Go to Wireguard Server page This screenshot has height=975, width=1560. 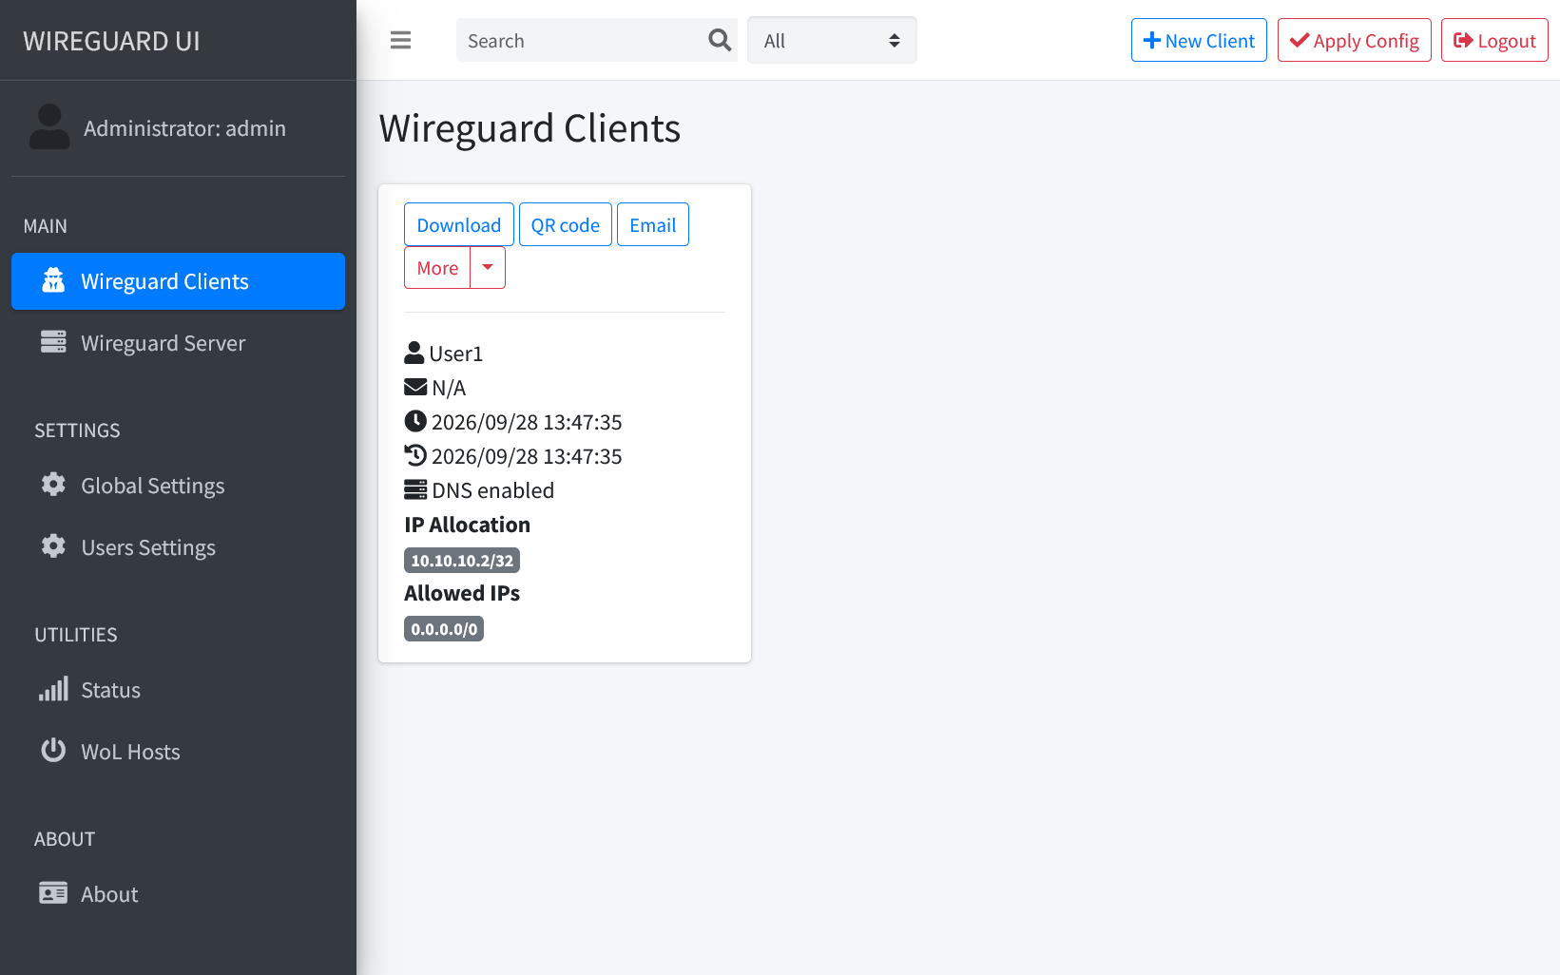[178, 343]
